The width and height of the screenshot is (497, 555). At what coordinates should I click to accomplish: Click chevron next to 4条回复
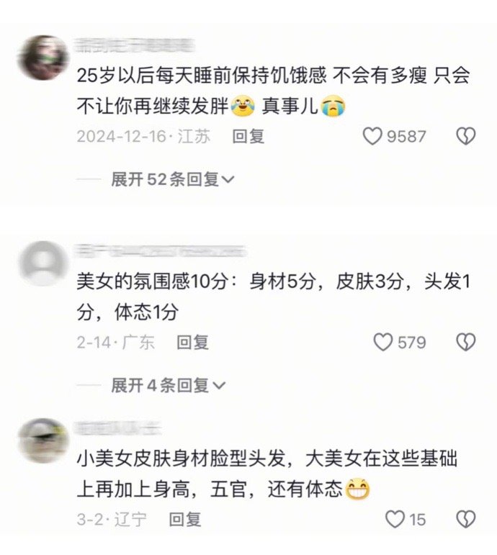(218, 386)
